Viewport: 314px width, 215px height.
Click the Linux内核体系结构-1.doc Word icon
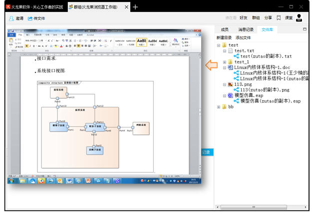(x=230, y=67)
